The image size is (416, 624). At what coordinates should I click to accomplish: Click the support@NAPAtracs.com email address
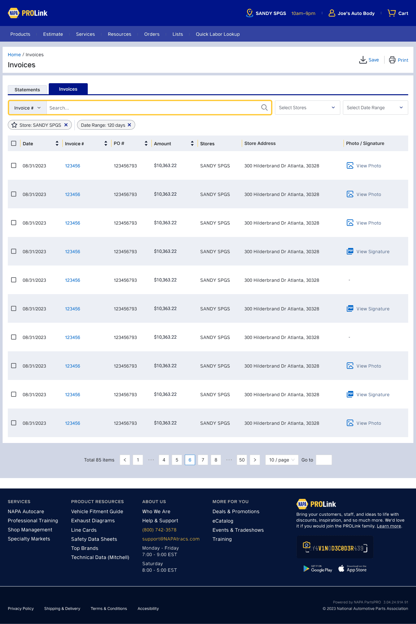tap(171, 539)
